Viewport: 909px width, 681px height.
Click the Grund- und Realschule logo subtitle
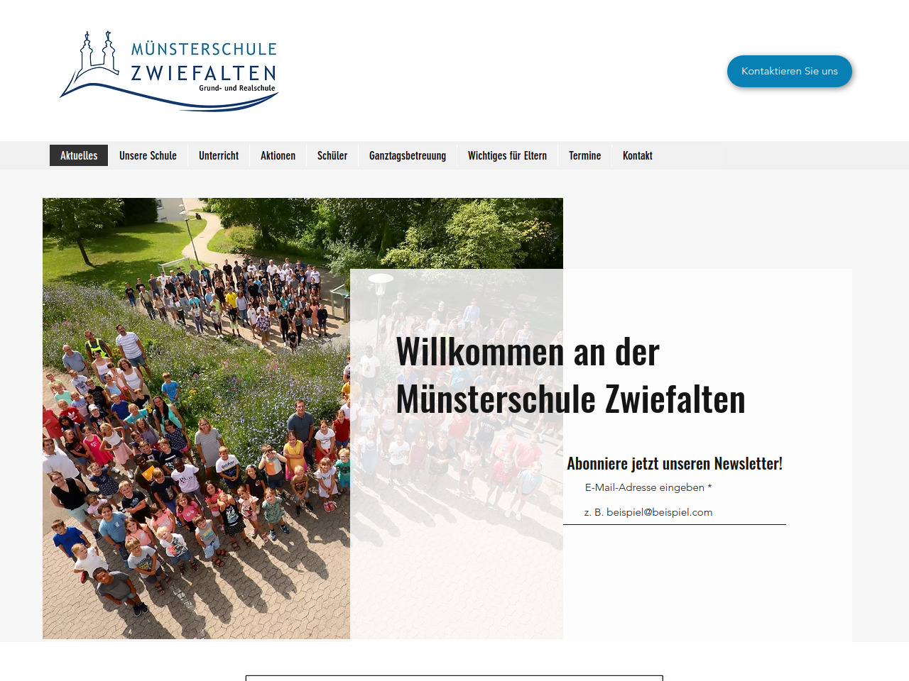236,89
